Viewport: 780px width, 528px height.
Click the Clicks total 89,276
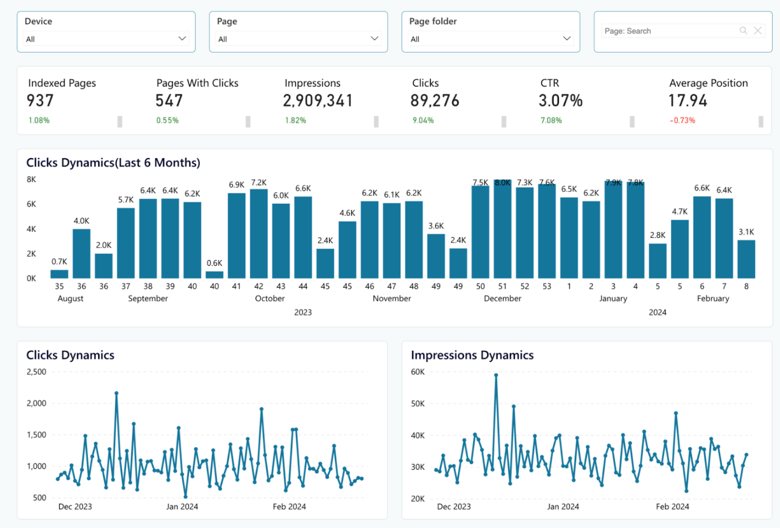pos(435,101)
